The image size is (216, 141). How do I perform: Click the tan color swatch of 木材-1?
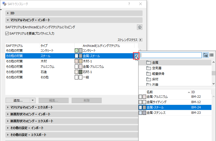(81, 61)
